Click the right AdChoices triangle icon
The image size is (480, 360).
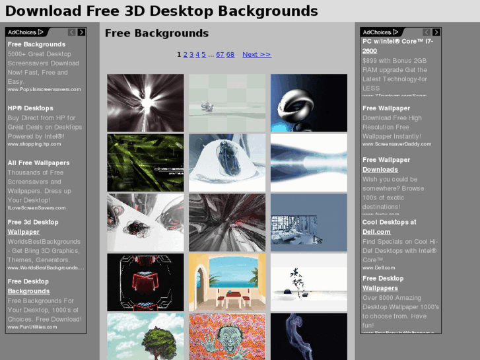pyautogui.click(x=395, y=32)
